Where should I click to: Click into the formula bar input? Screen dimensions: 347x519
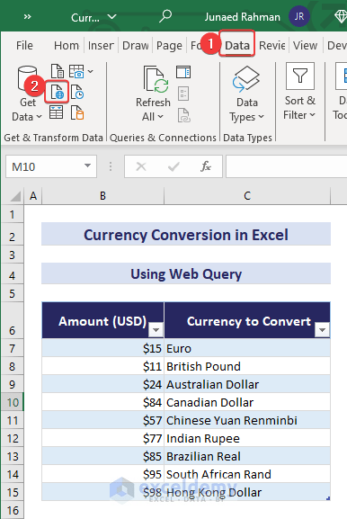[x=287, y=166]
